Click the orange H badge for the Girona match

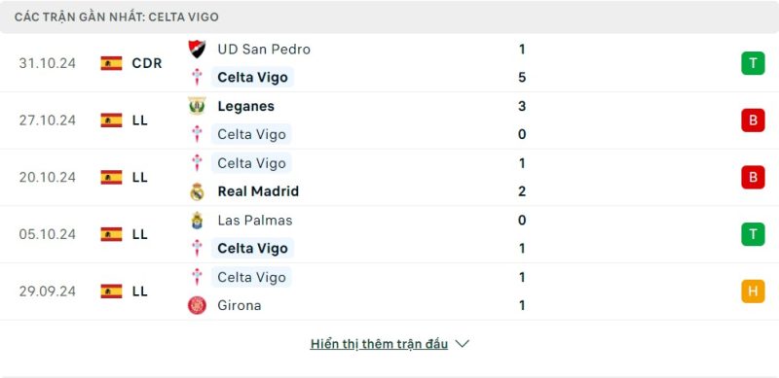tap(753, 292)
